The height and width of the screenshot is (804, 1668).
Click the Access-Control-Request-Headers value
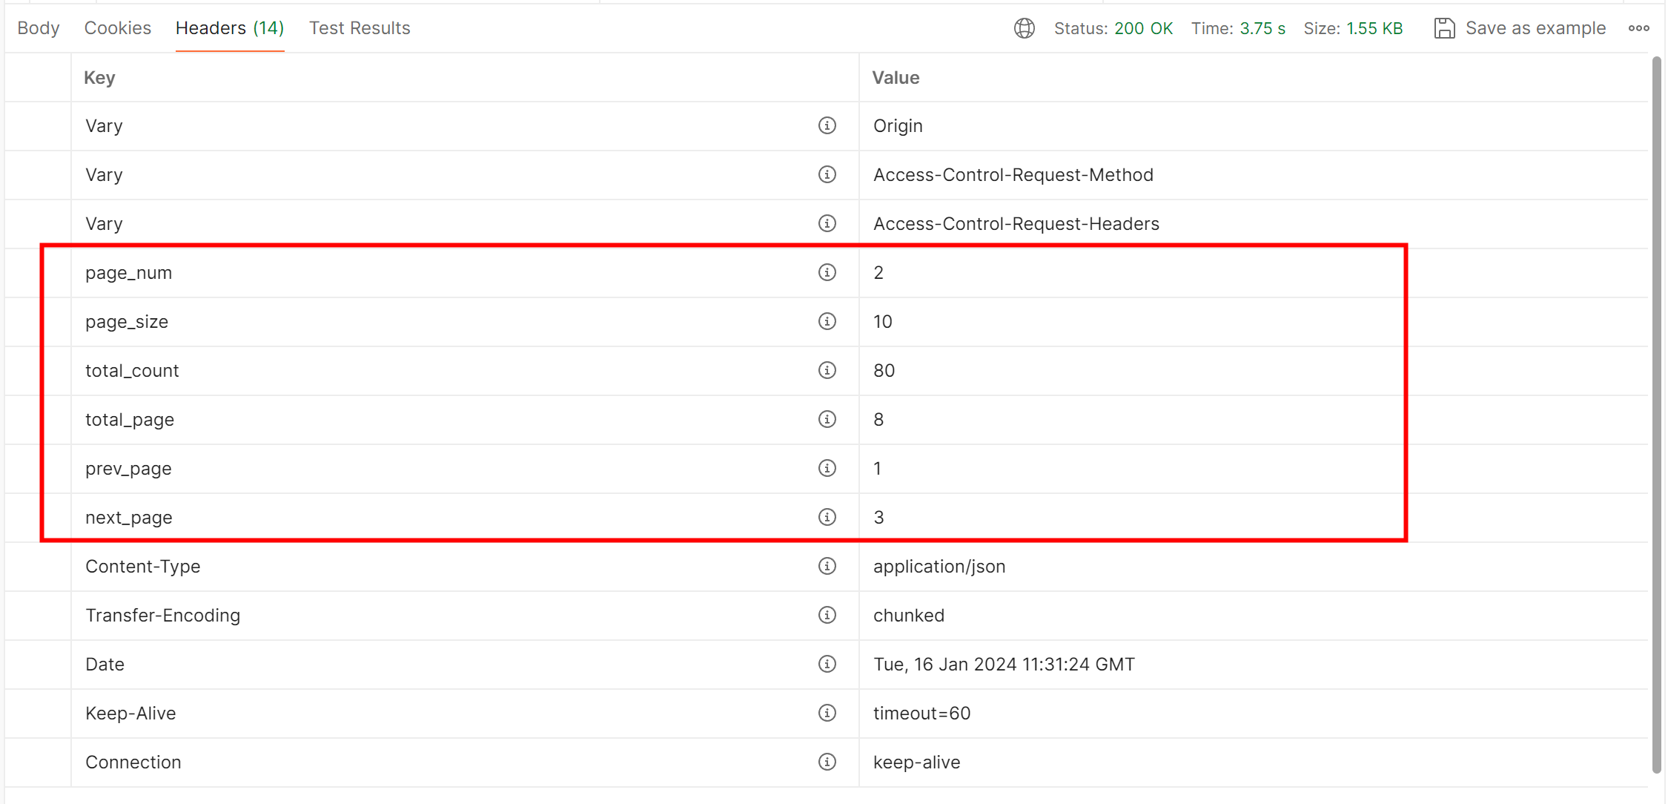(1016, 224)
